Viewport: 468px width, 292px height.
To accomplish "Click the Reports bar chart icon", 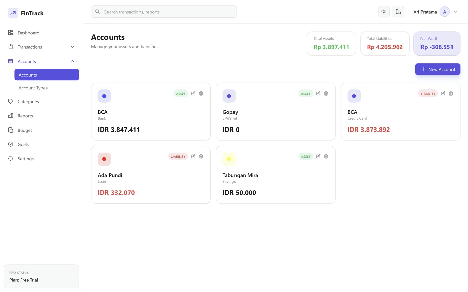I will pyautogui.click(x=11, y=116).
